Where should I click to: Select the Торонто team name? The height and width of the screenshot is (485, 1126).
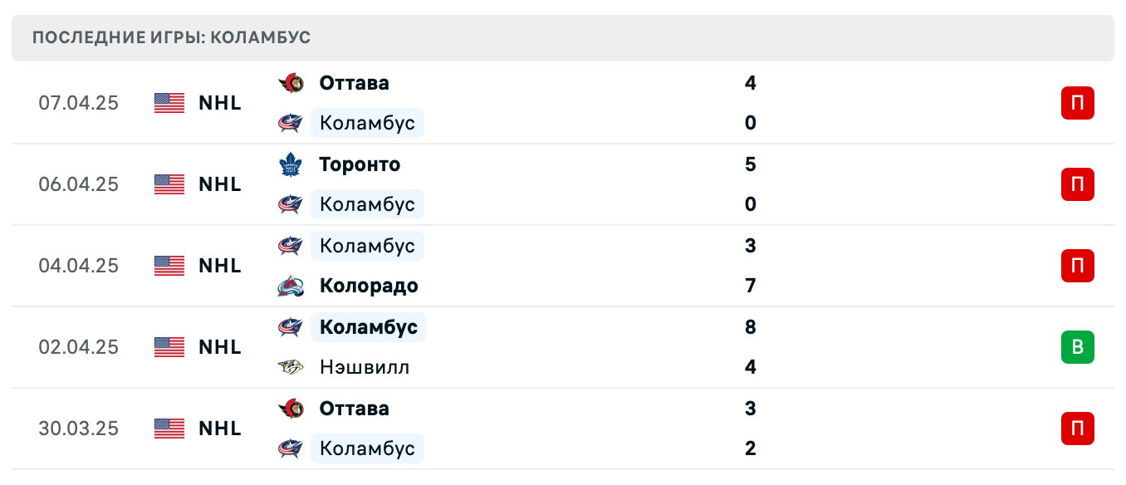click(x=360, y=164)
